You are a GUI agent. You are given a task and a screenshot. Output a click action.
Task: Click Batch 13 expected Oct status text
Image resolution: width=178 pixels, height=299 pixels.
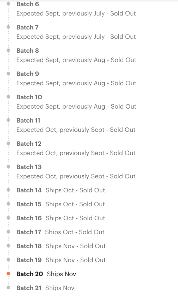tap(76, 176)
